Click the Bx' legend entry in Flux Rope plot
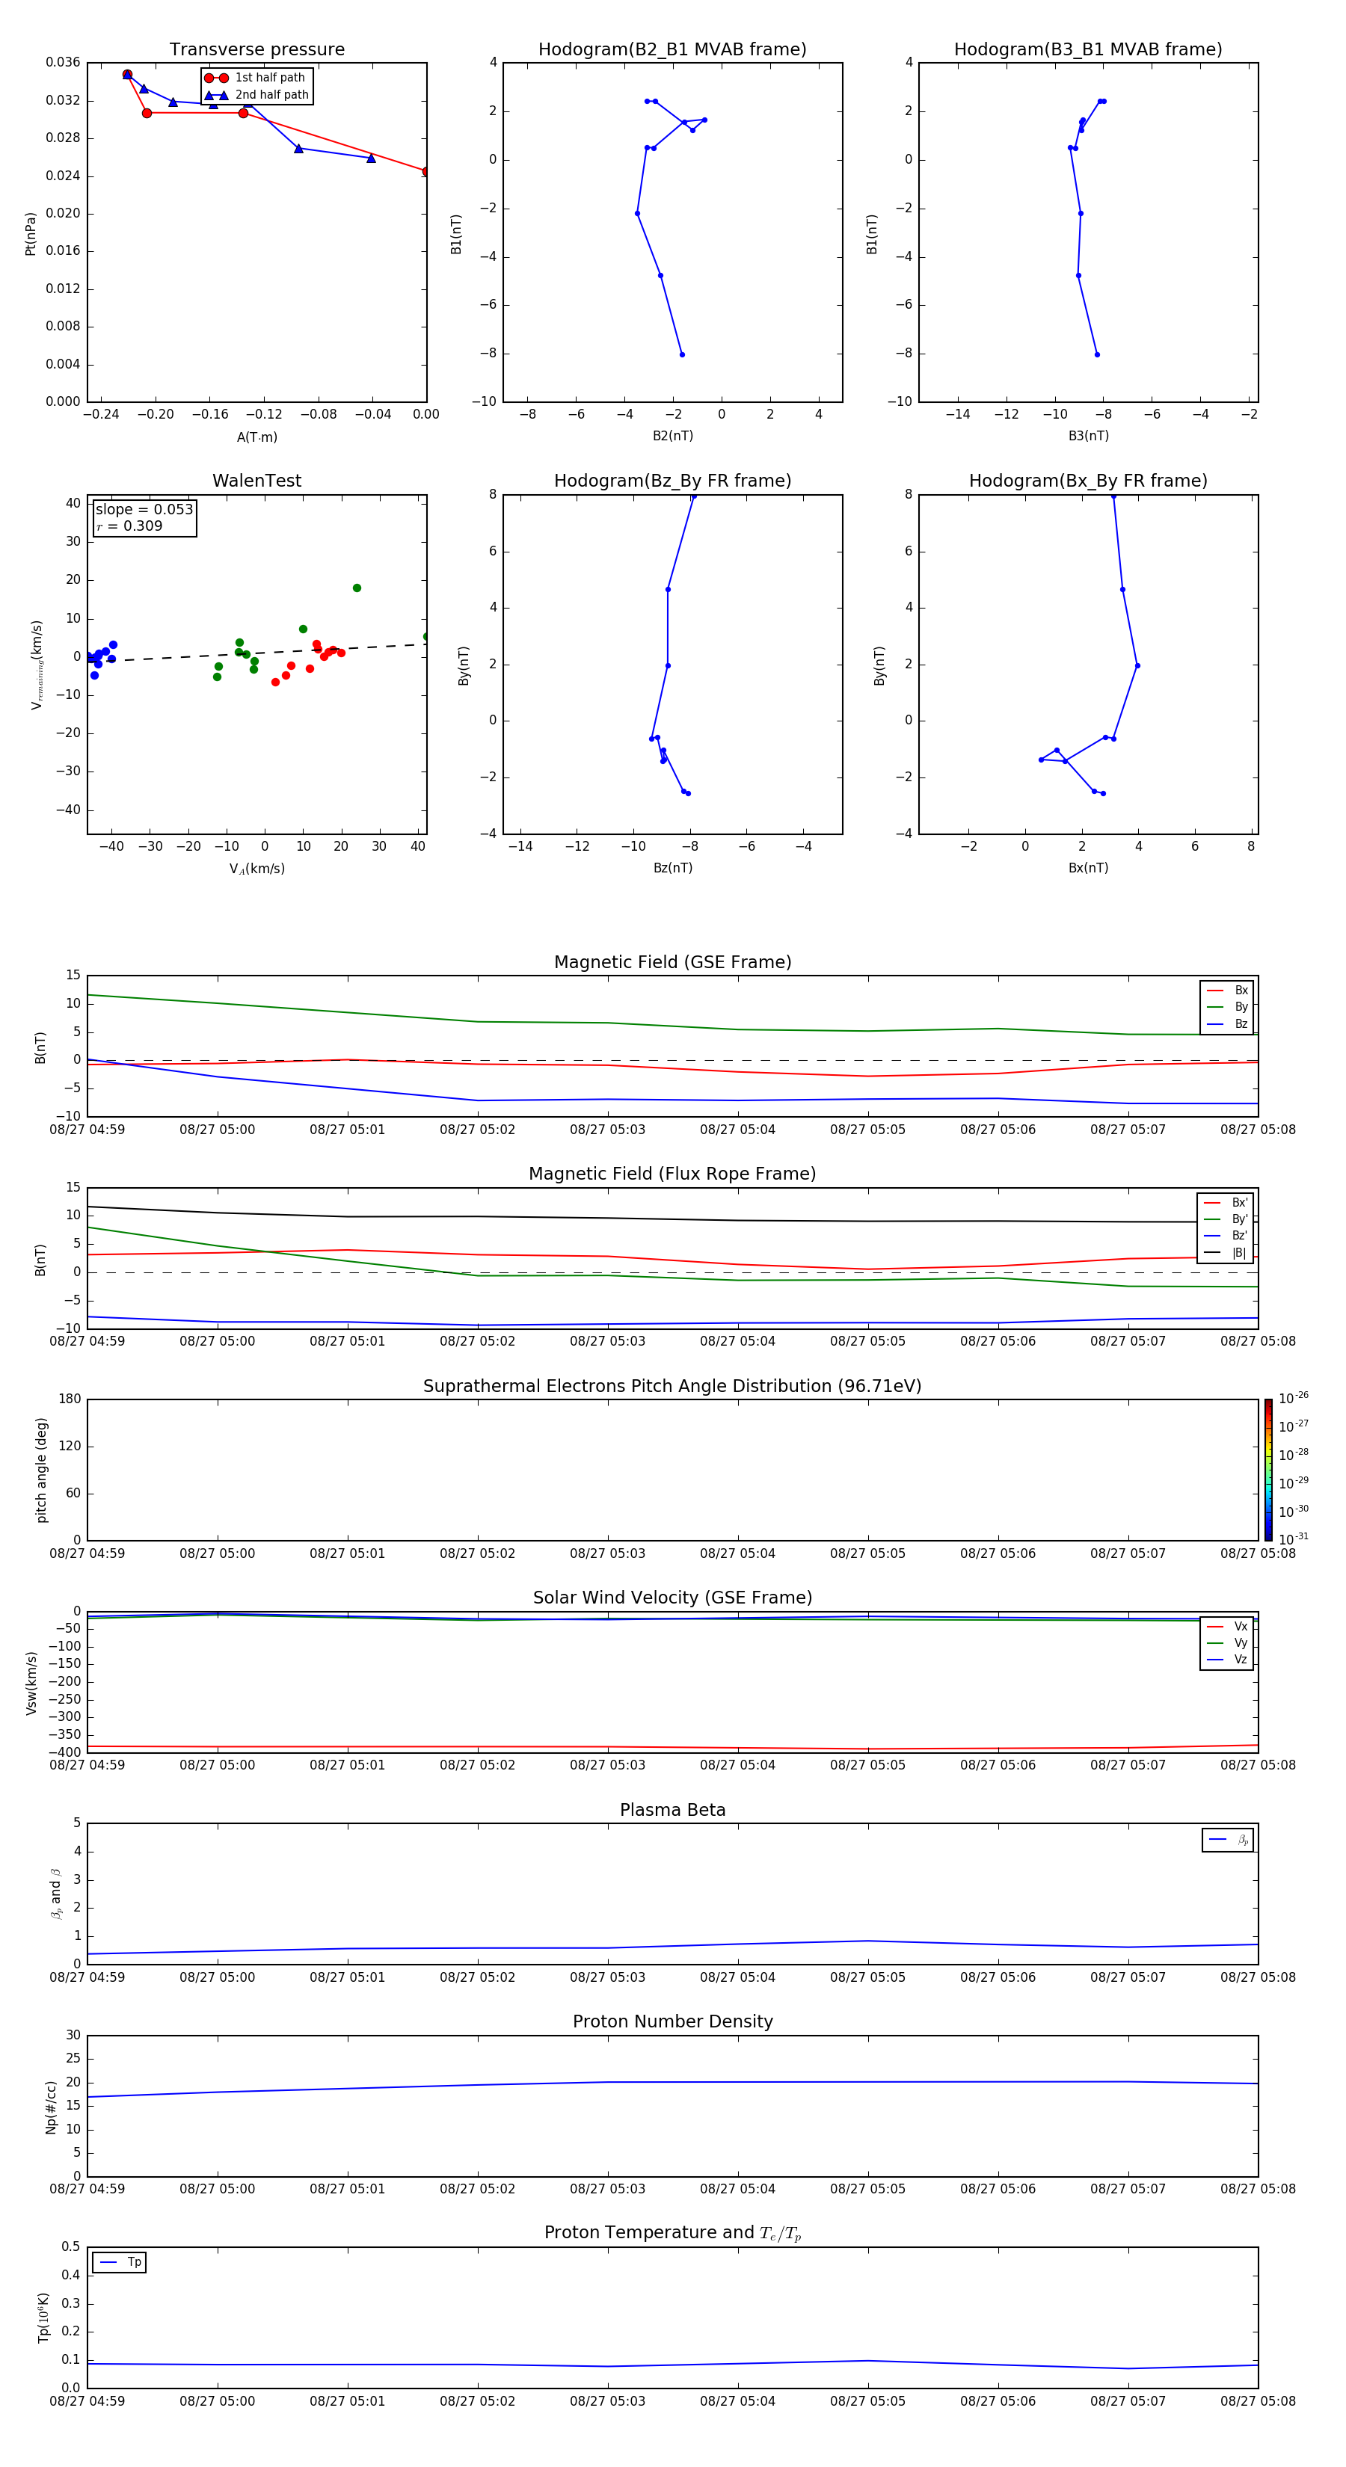This screenshot has height=2467, width=1346. tap(1226, 1203)
